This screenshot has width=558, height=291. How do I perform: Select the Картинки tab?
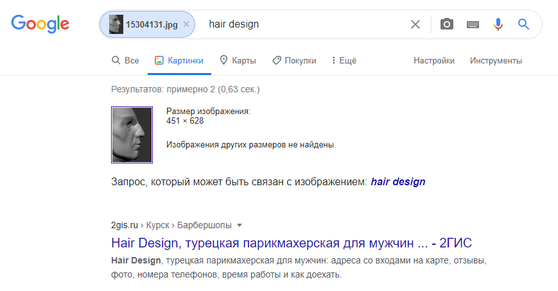(x=179, y=60)
